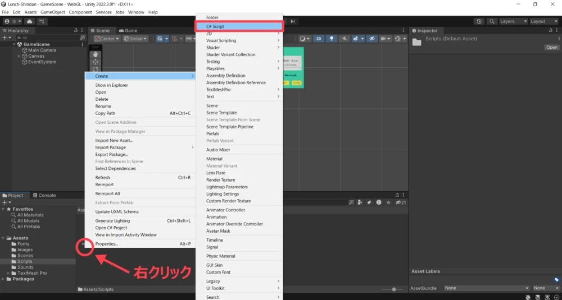Open the Undo History clock icon
562x300 pixels.
(x=479, y=21)
